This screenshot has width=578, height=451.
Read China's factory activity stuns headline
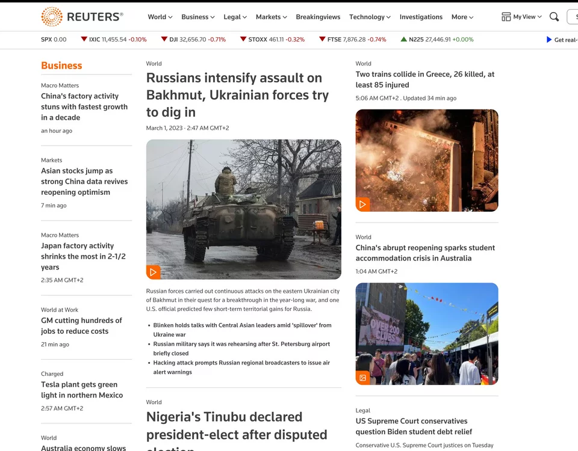pos(84,107)
